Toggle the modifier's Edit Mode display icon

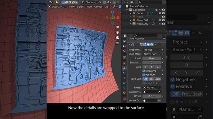(145, 44)
